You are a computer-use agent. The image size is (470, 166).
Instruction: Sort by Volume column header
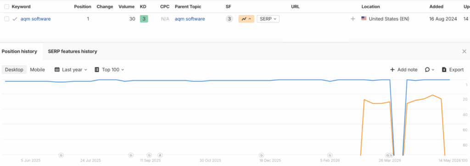click(127, 6)
